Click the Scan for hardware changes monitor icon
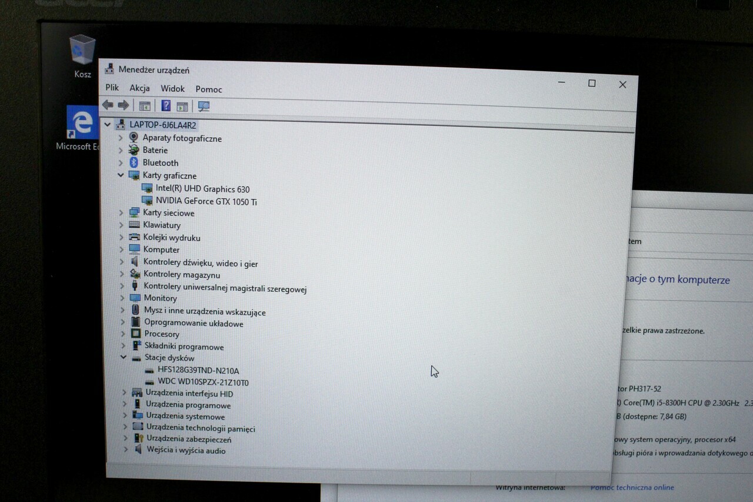The width and height of the screenshot is (753, 502). tap(204, 107)
